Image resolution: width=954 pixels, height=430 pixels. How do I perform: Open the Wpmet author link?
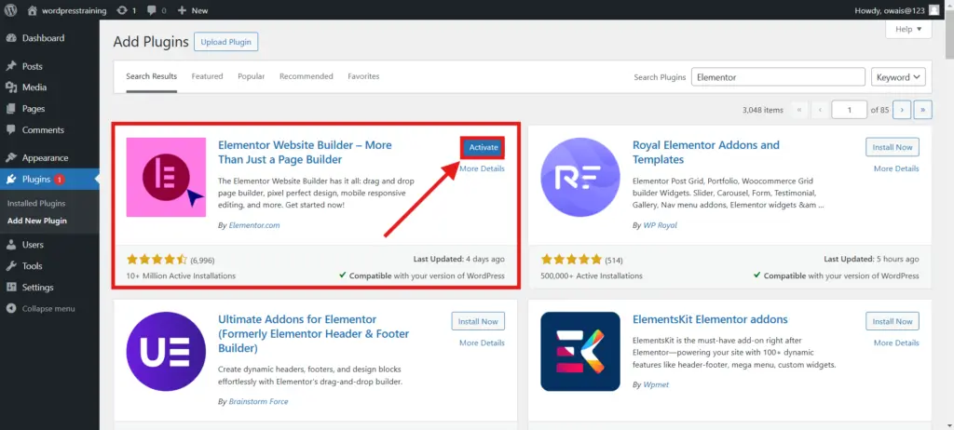[657, 384]
